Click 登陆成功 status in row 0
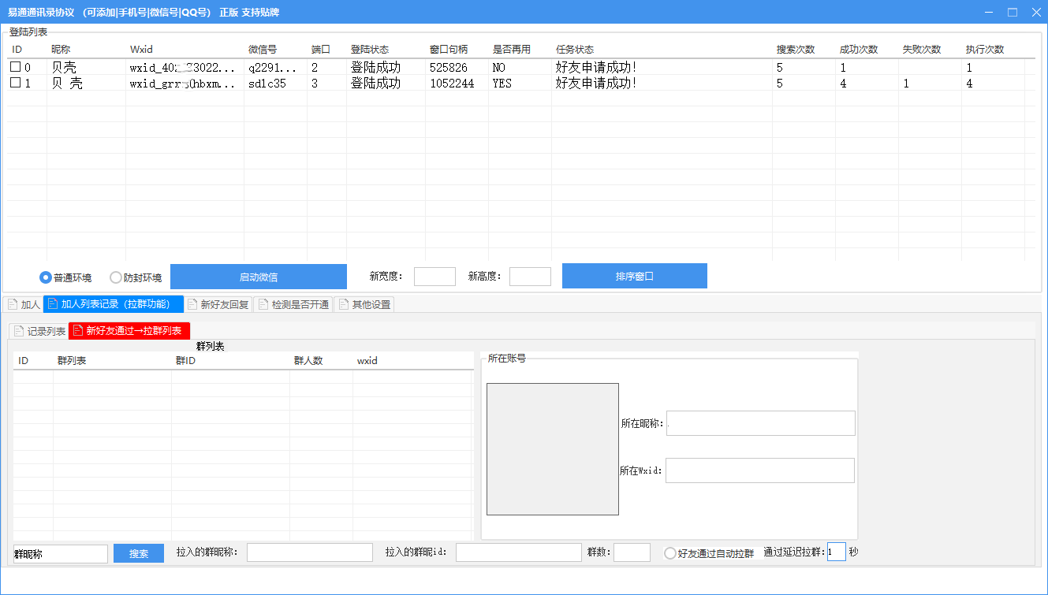Image resolution: width=1048 pixels, height=595 pixels. [375, 68]
